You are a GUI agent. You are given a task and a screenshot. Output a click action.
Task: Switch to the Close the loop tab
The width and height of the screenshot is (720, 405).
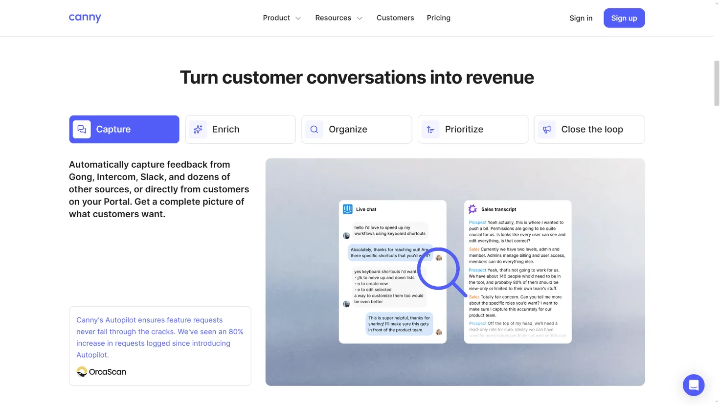[x=589, y=129]
